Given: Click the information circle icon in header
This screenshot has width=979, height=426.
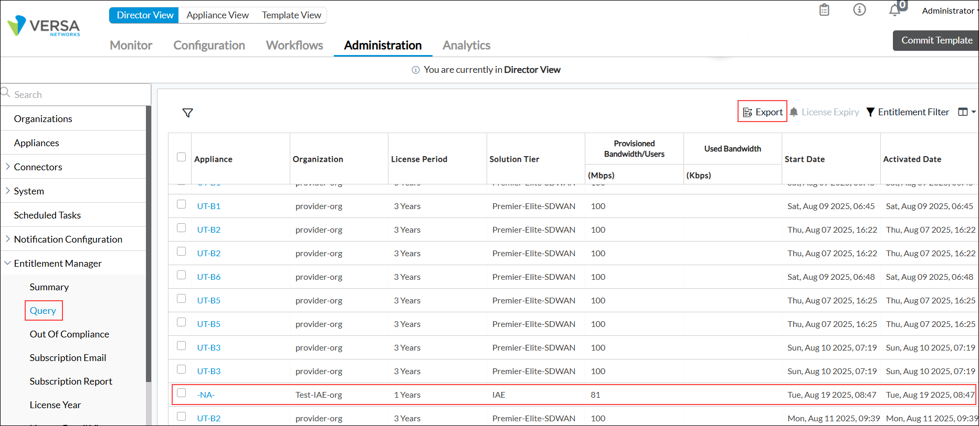Looking at the screenshot, I should (859, 9).
